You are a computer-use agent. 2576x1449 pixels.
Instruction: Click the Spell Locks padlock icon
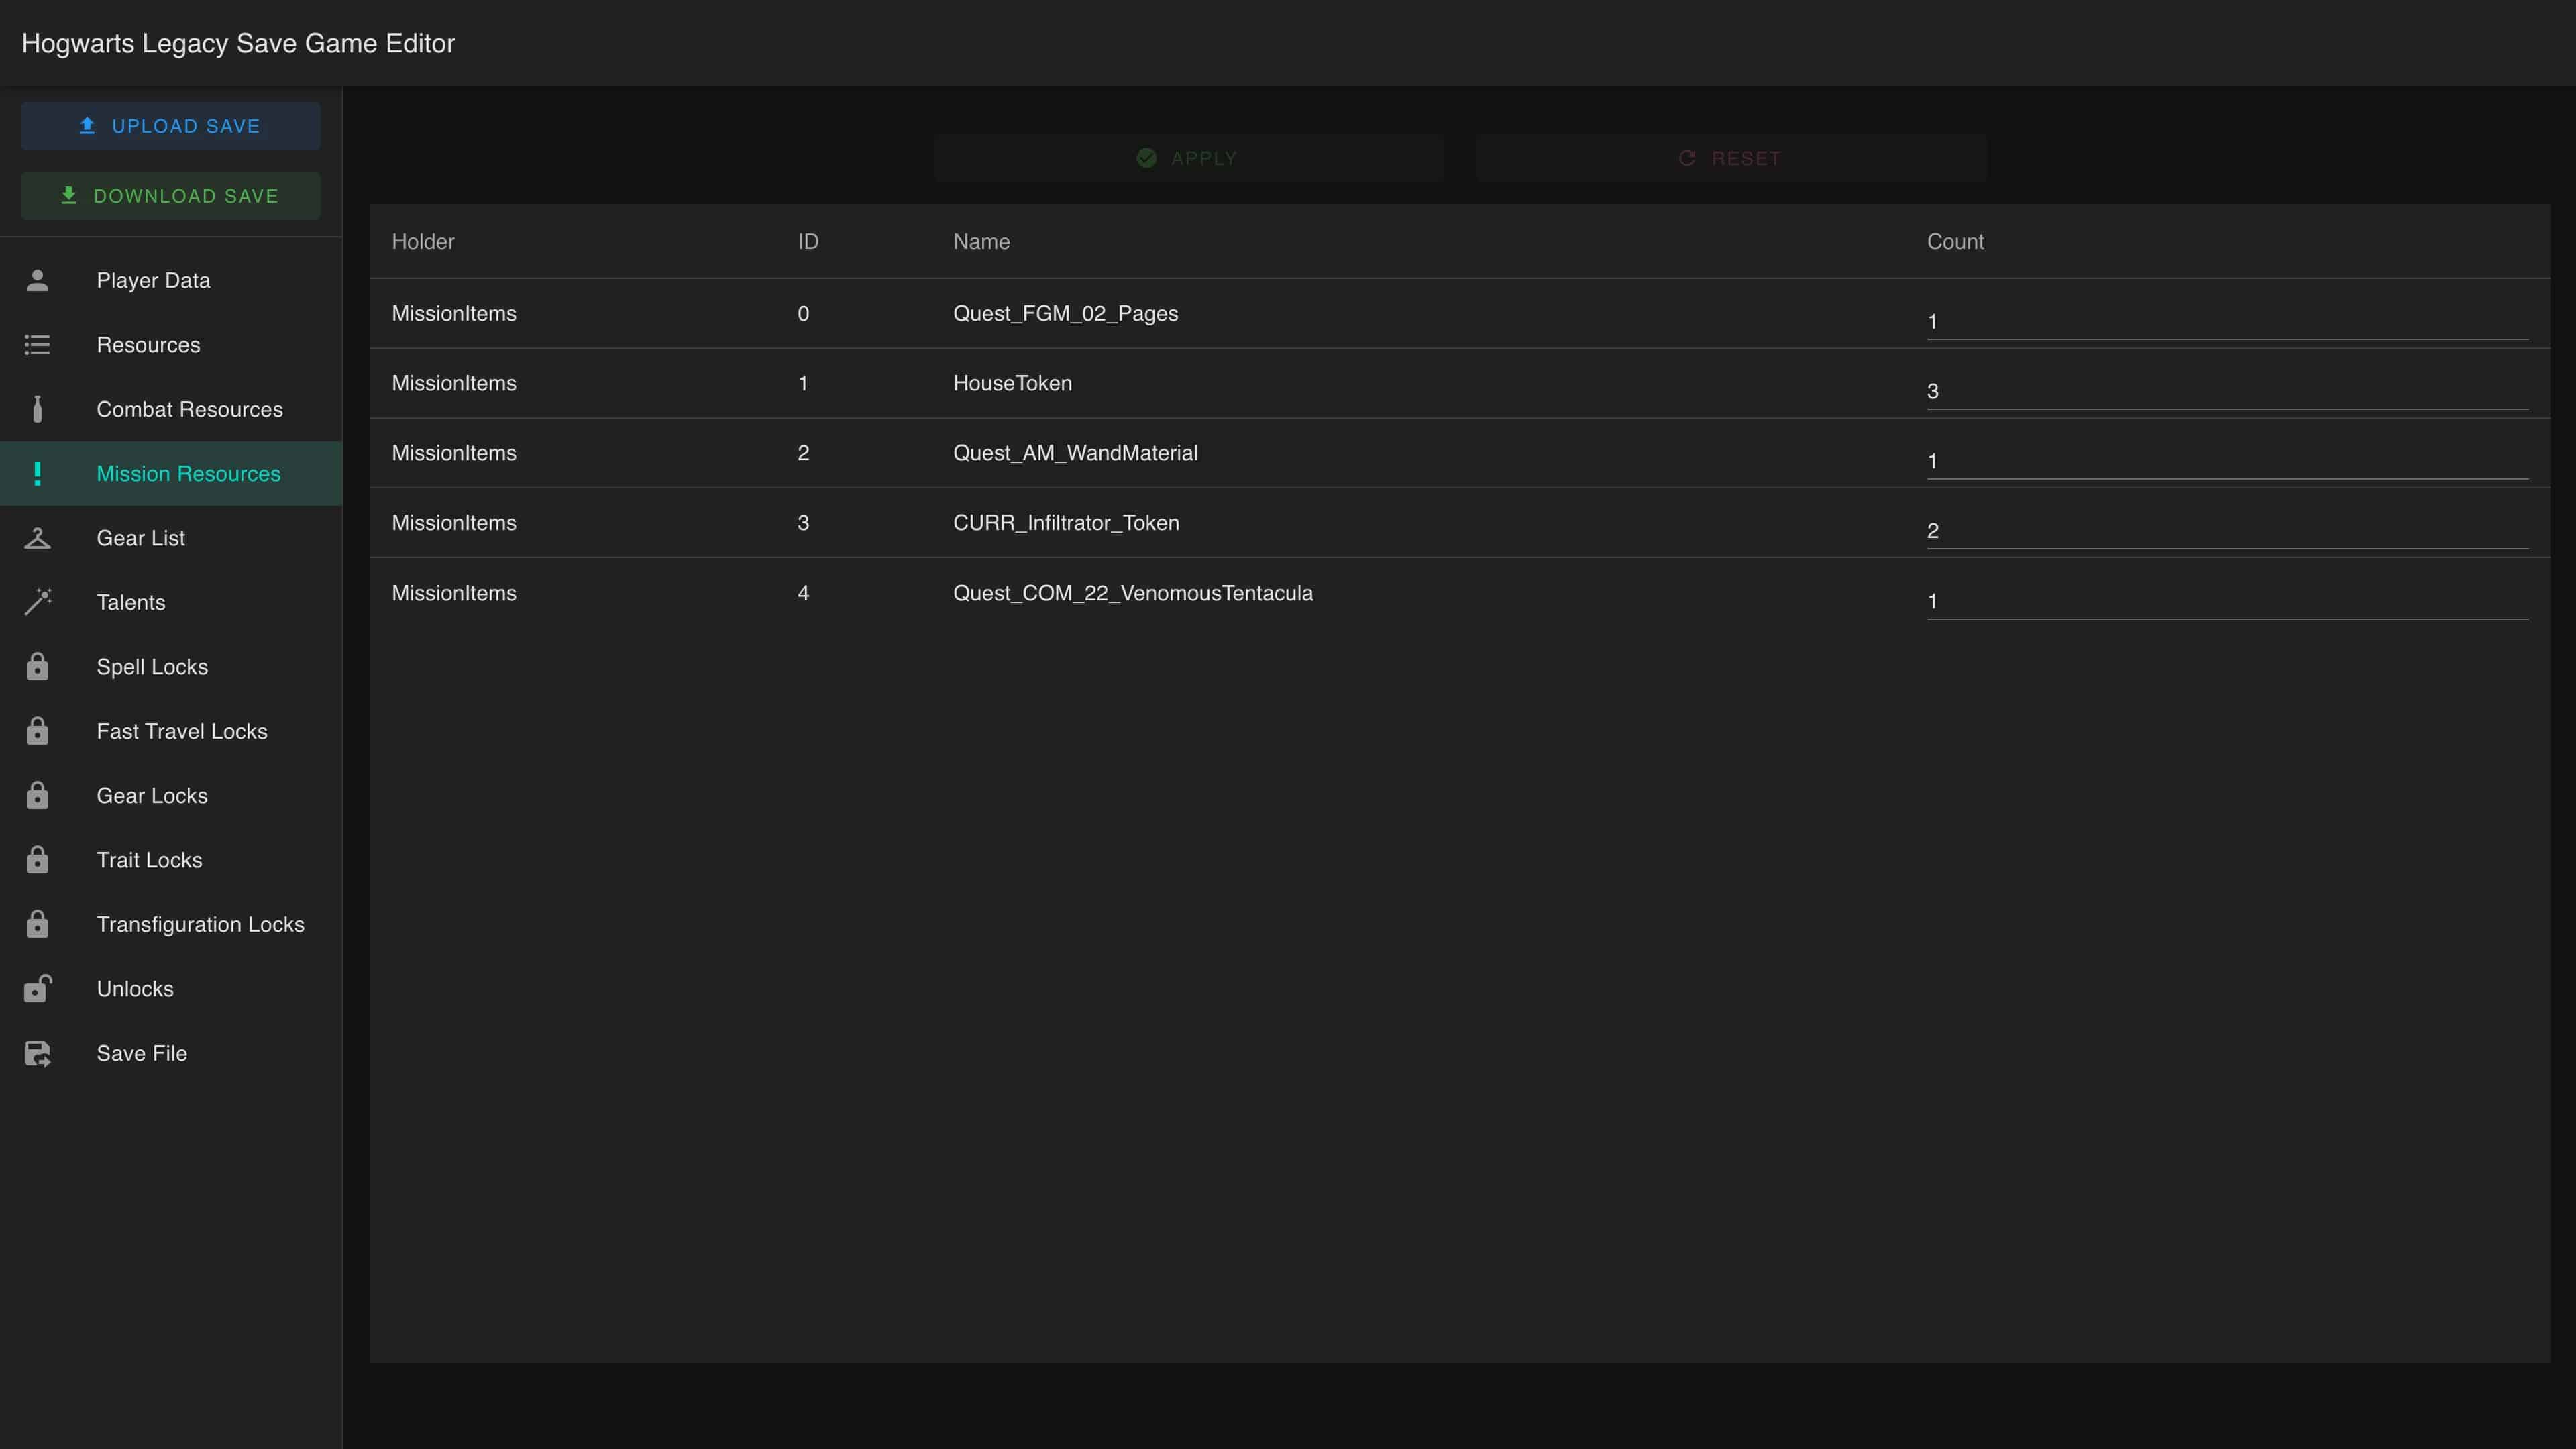(x=37, y=666)
